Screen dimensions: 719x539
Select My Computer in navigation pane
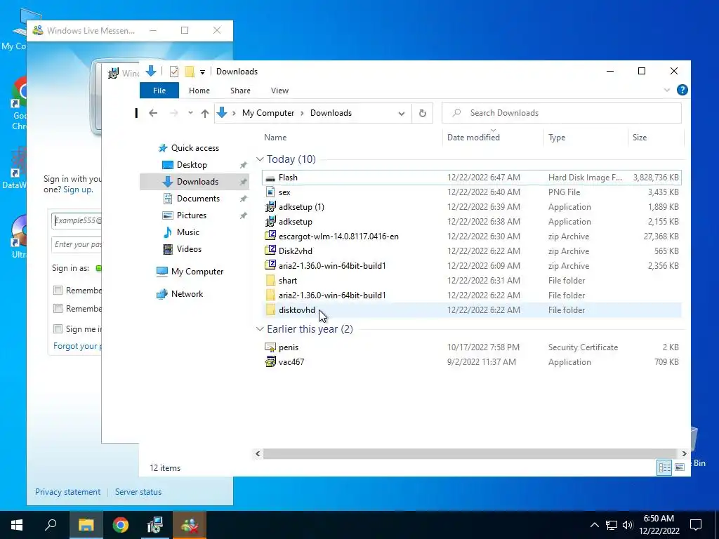[197, 272]
